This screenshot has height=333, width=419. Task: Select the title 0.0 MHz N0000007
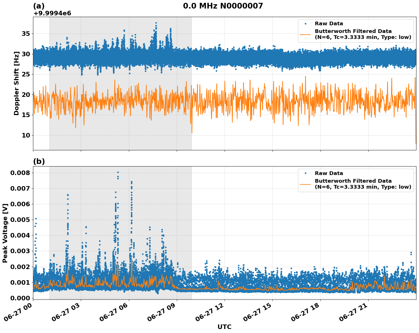tap(223, 5)
